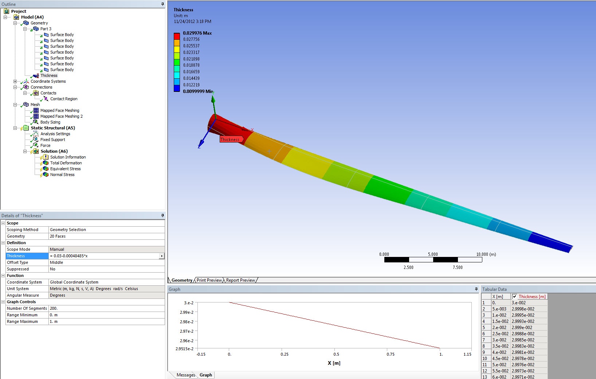Select the Scoping Method value Geometry Selection
Viewport: 596px width, 379px height.
point(106,230)
